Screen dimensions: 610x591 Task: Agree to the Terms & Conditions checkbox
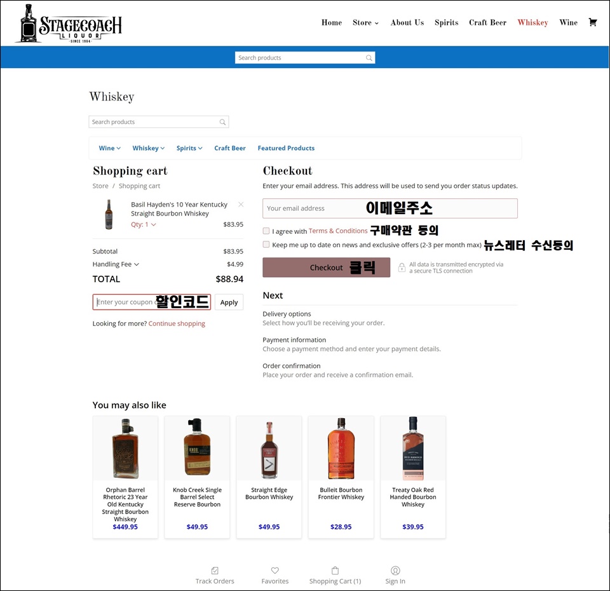pos(266,231)
